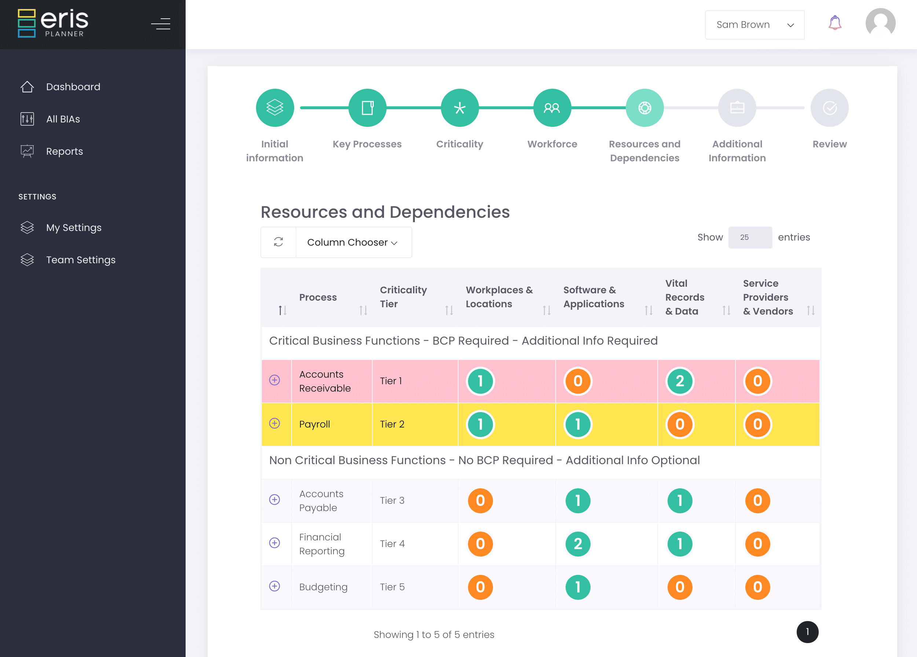Click the Show entries number field
This screenshot has height=657, width=917.
(x=750, y=238)
